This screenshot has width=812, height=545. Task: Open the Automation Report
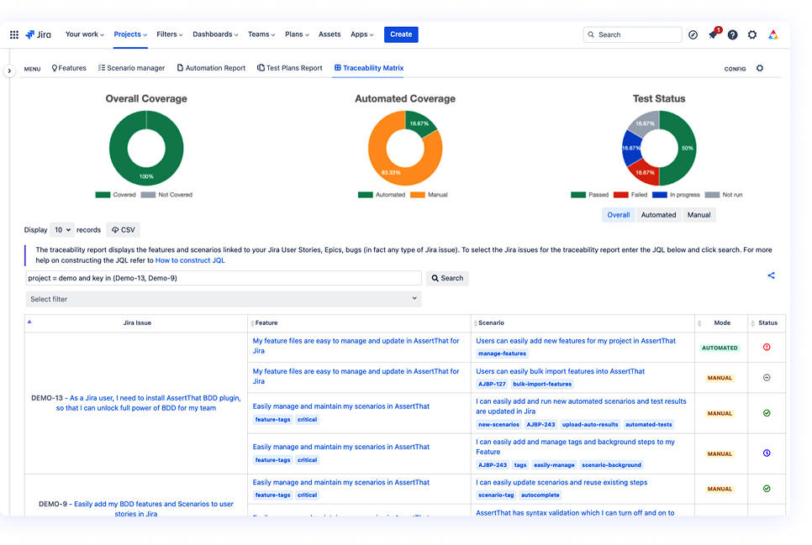pyautogui.click(x=211, y=68)
